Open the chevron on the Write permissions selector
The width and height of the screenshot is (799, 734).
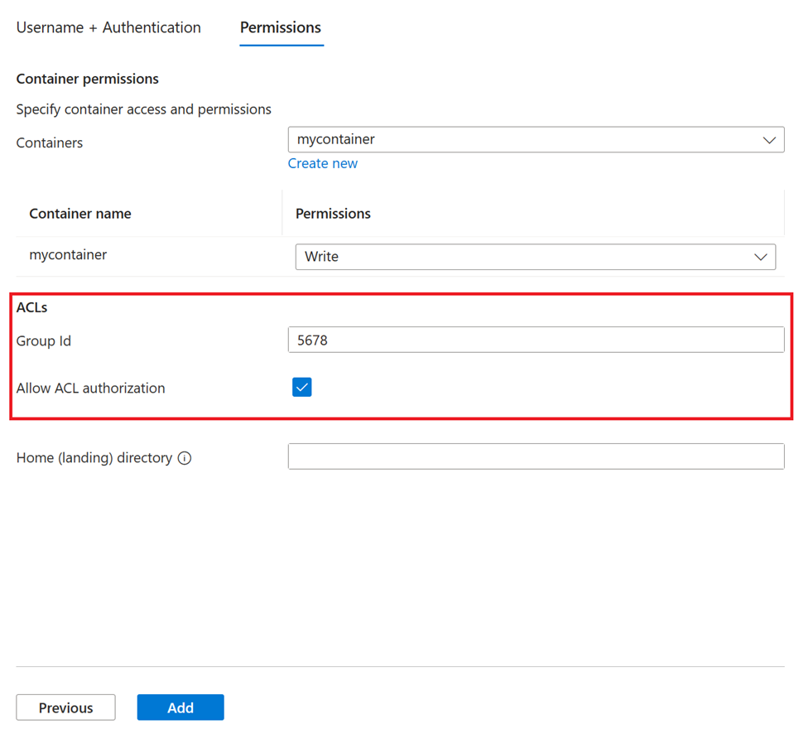[x=761, y=257]
